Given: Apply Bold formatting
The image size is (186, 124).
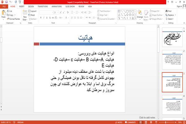Looking at the screenshot, I should (41, 18).
